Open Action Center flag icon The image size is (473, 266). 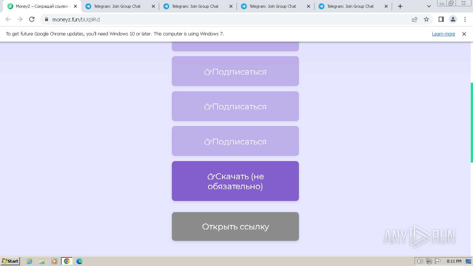point(438,261)
